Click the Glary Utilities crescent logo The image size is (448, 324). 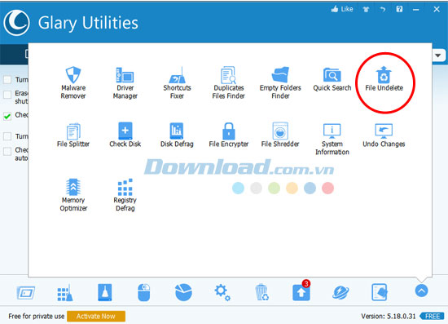16,23
